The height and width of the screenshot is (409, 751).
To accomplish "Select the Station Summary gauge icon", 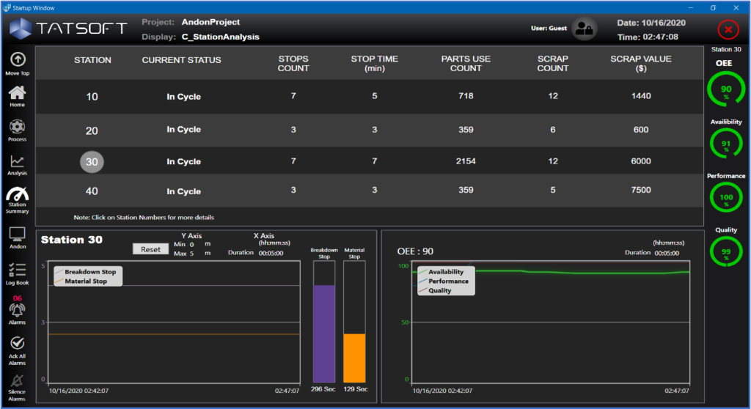I will pos(18,195).
